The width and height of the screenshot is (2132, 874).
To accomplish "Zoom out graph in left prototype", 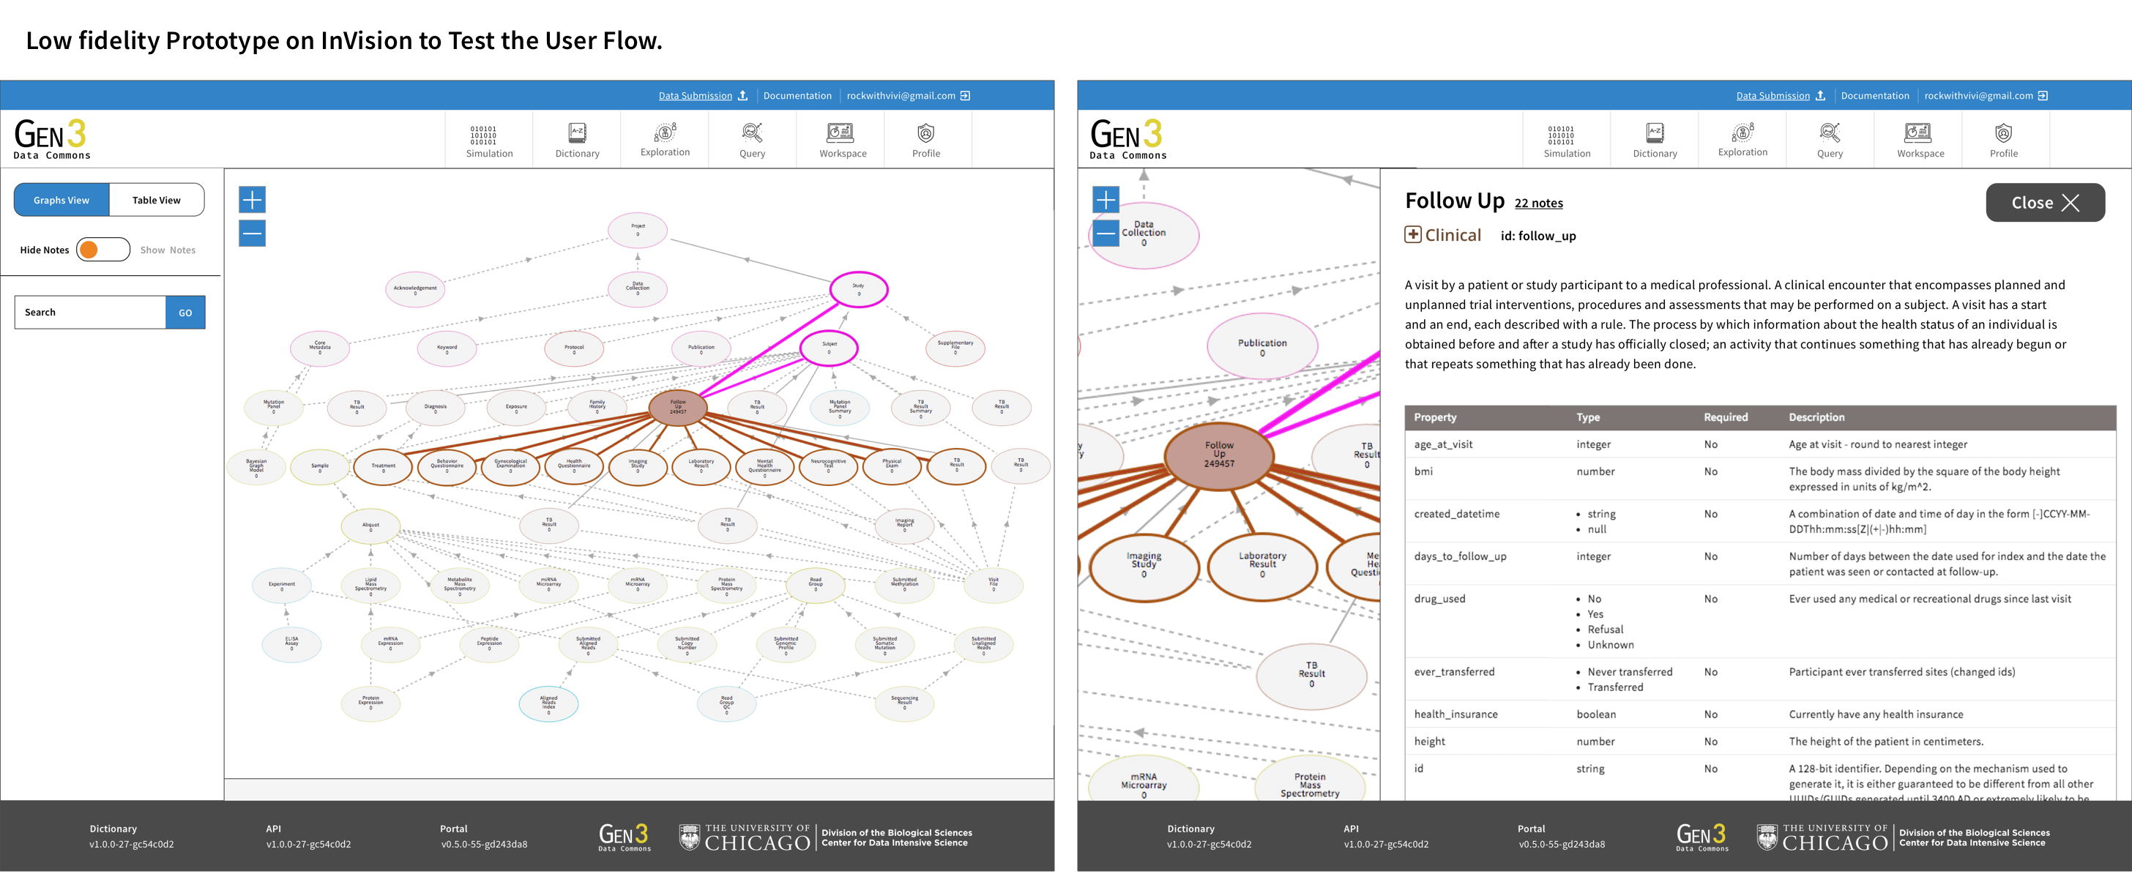I will click(x=253, y=234).
